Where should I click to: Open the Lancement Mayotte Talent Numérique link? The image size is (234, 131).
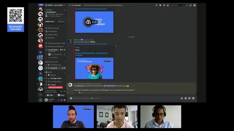[91, 9]
